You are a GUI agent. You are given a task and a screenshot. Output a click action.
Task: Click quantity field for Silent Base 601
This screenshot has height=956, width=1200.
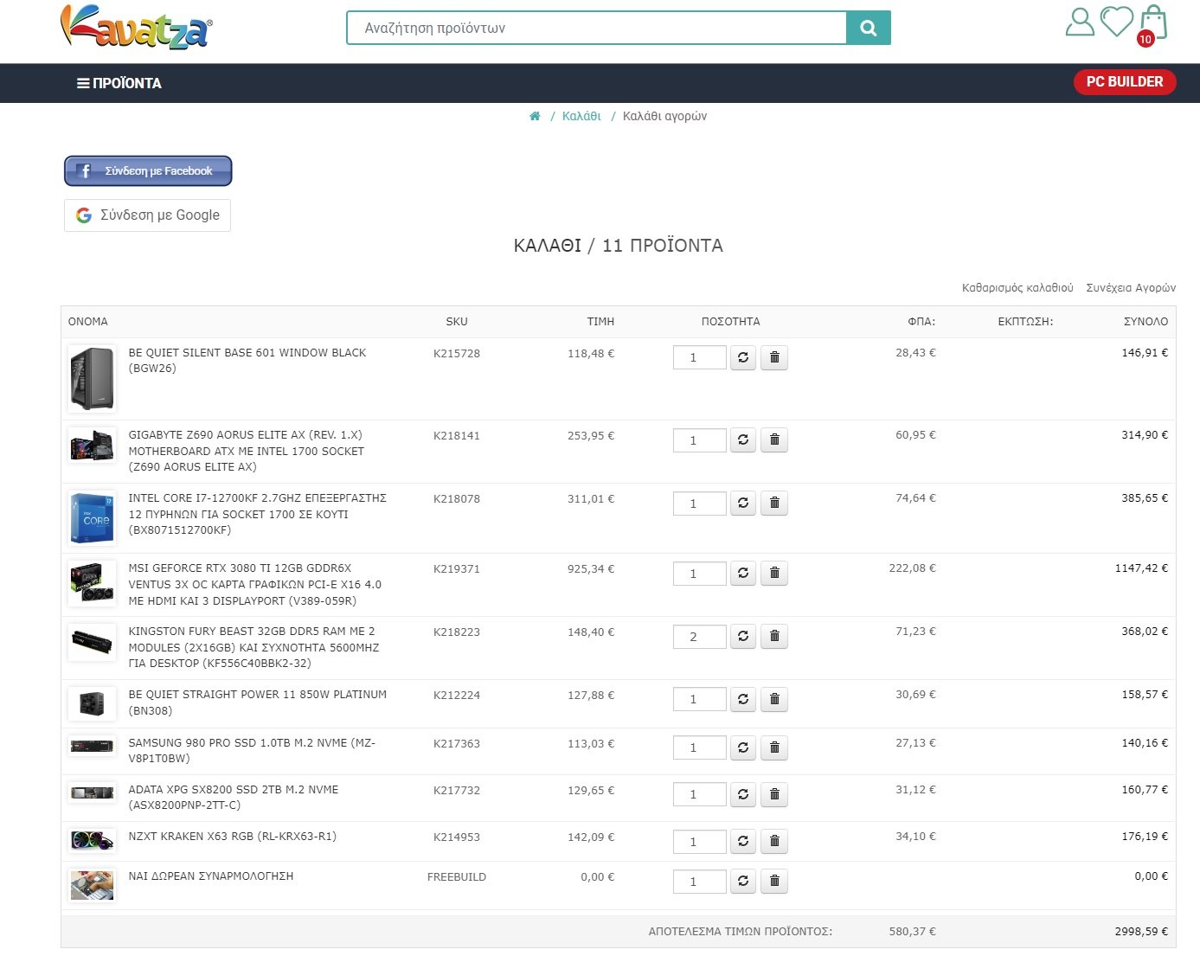(x=700, y=357)
